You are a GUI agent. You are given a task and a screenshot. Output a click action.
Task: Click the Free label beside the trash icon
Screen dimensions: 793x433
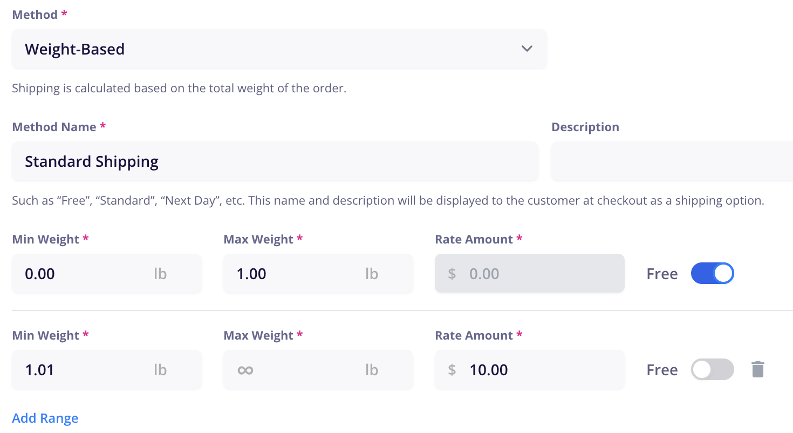tap(662, 370)
